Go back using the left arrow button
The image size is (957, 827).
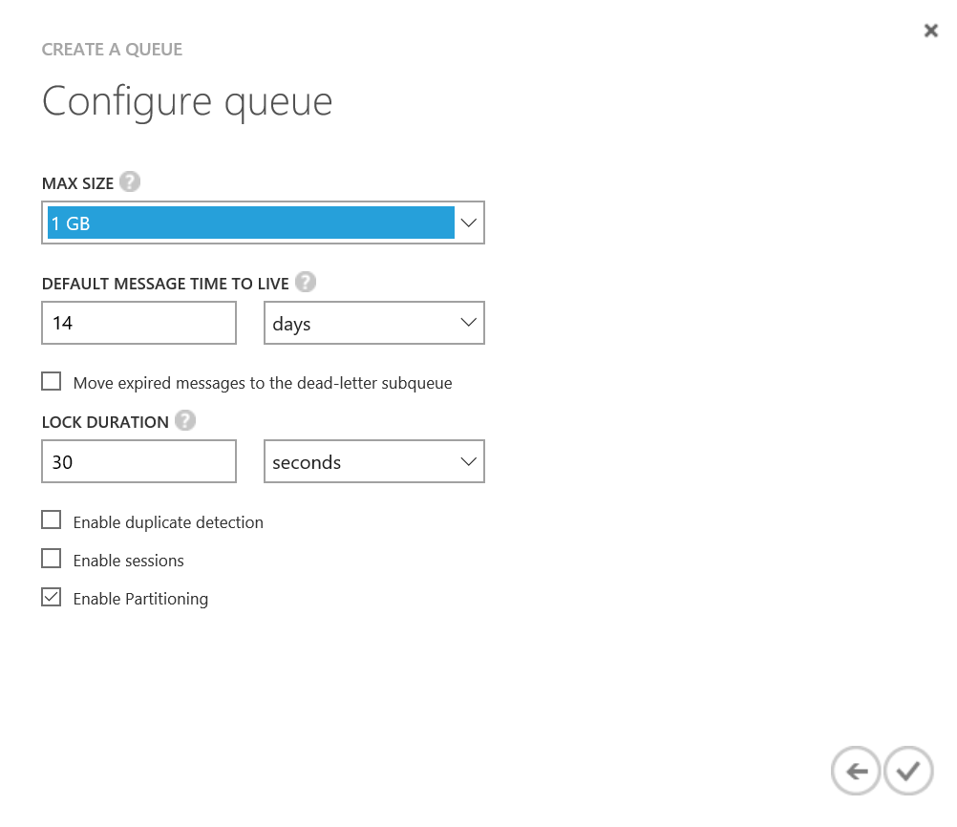[856, 771]
